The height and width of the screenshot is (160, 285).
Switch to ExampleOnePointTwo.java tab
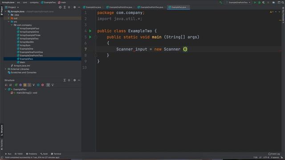pos(151,7)
